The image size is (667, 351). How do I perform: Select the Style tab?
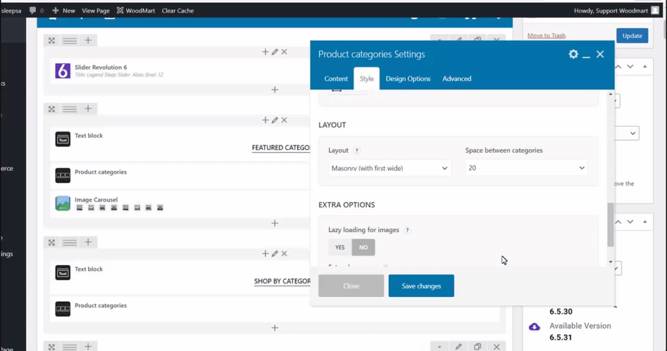367,79
